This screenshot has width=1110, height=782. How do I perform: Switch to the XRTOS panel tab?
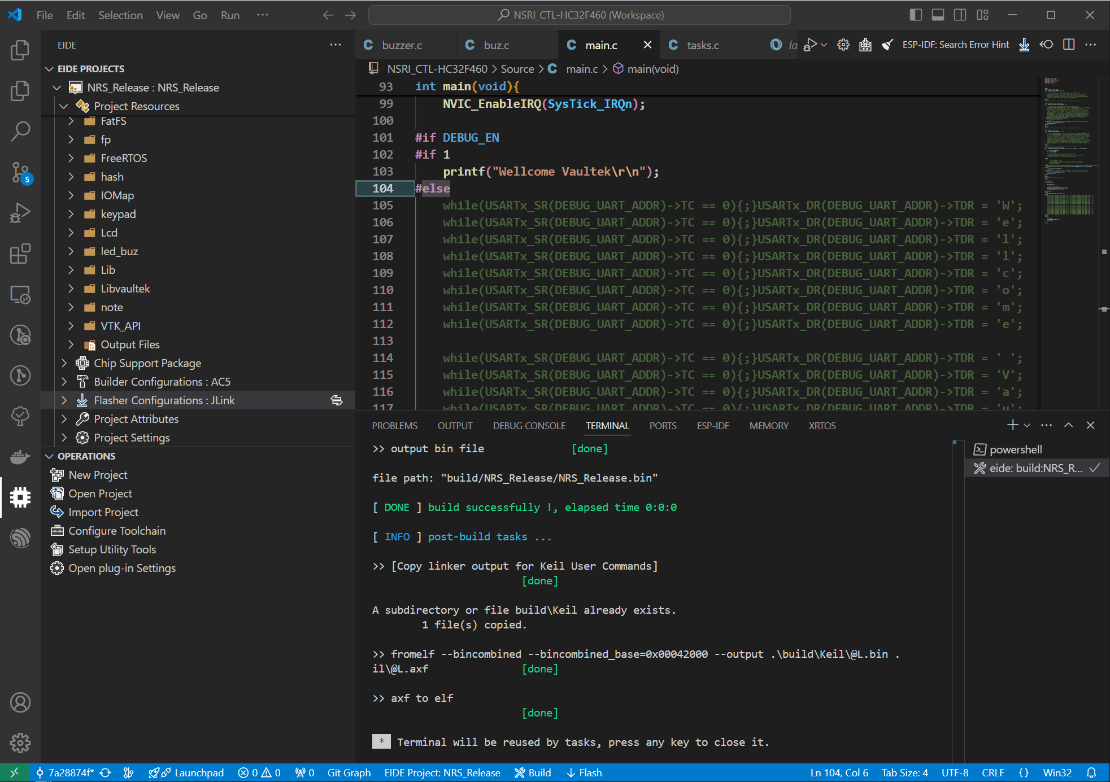822,426
